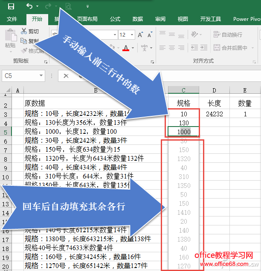Click the wén phonetic guide icon
261x271 pixels.
[144, 48]
